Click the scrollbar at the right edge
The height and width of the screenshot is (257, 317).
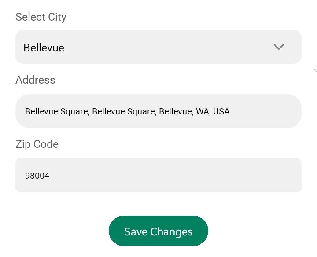[315, 35]
